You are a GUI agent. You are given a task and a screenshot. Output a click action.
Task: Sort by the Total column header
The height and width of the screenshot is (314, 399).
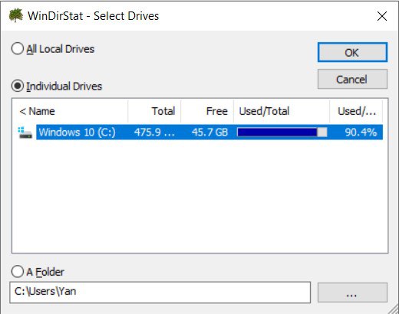(x=154, y=111)
